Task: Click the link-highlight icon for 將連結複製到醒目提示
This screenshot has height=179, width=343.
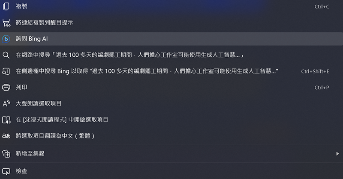Action: 6,23
